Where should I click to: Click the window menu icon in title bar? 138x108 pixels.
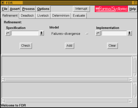coord(3,3)
